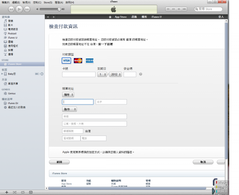The image size is (239, 195).
Task: Click the 安全碼 security code field
Action: coord(130,74)
